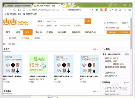
Task: Click the michael+kors suggested keyword
Action: [x=65, y=26]
